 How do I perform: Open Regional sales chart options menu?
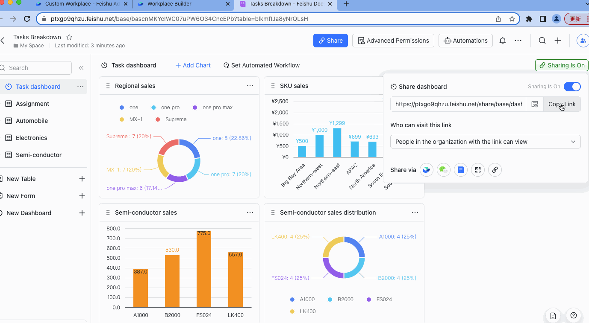250,85
